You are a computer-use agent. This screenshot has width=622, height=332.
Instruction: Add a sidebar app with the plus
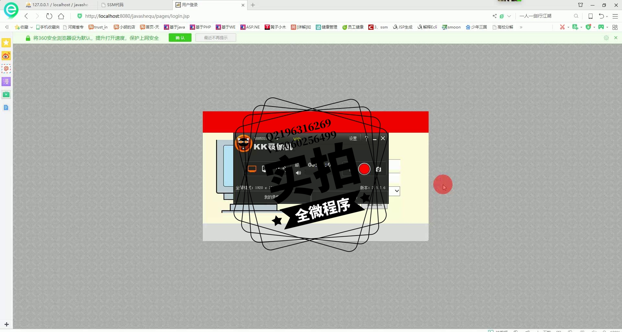pos(6,324)
